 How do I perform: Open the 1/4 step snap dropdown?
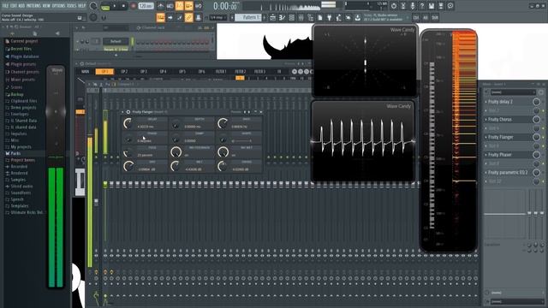[218, 17]
